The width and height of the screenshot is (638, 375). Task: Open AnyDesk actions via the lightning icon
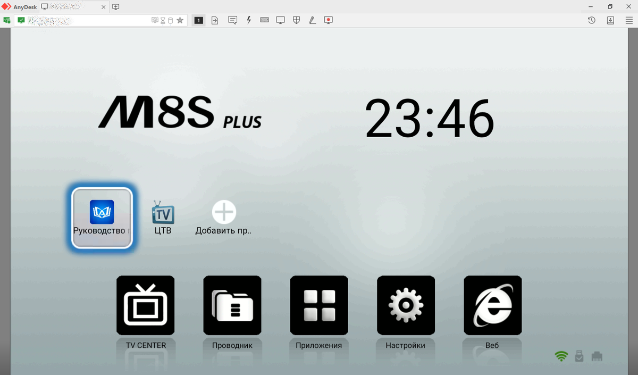[x=248, y=20]
